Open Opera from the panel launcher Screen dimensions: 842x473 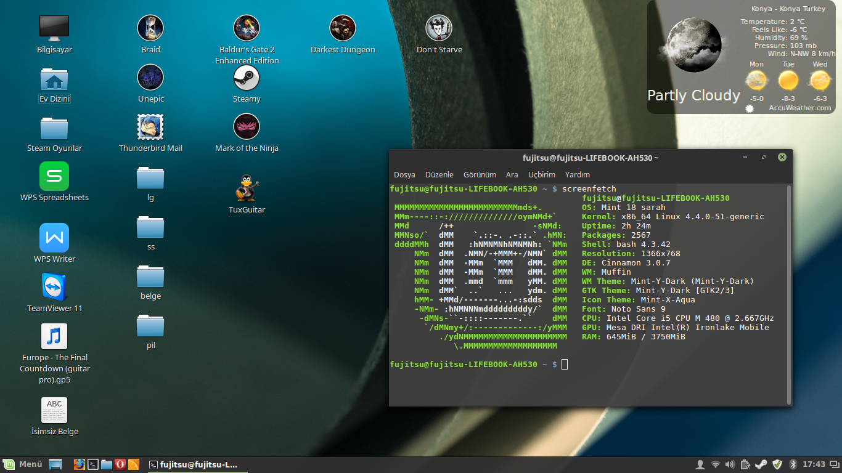[120, 464]
